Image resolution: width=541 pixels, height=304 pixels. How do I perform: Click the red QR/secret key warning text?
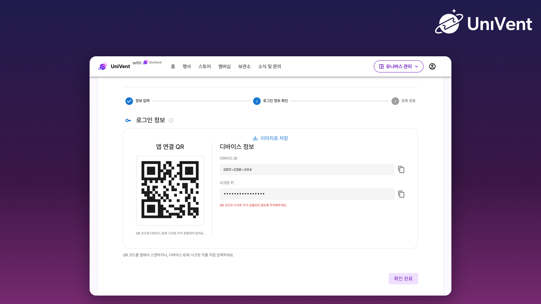253,205
